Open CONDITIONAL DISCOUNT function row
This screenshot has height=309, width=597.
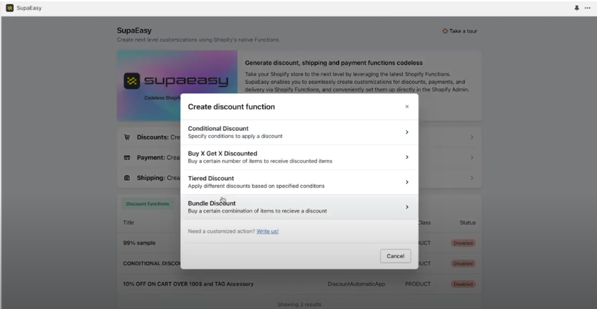[x=299, y=264]
